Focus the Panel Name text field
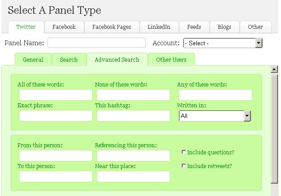The height and width of the screenshot is (196, 281). 97,43
